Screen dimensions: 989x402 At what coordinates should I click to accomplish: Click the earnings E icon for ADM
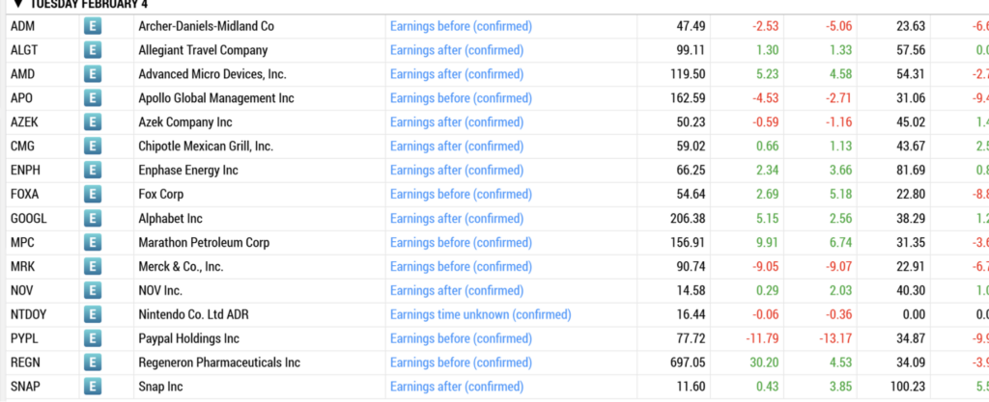coord(93,26)
